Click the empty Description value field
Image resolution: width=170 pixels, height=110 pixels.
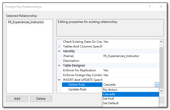[x=131, y=61]
